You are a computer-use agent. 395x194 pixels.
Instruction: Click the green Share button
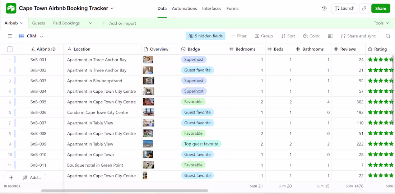[381, 8]
